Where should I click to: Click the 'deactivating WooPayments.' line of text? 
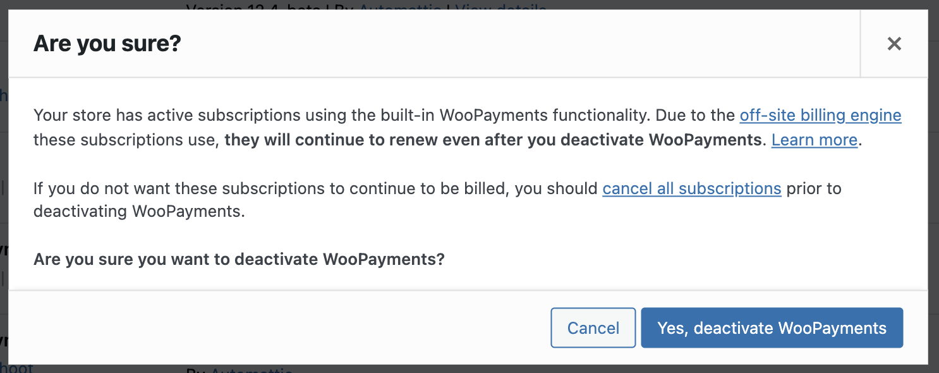tap(139, 211)
